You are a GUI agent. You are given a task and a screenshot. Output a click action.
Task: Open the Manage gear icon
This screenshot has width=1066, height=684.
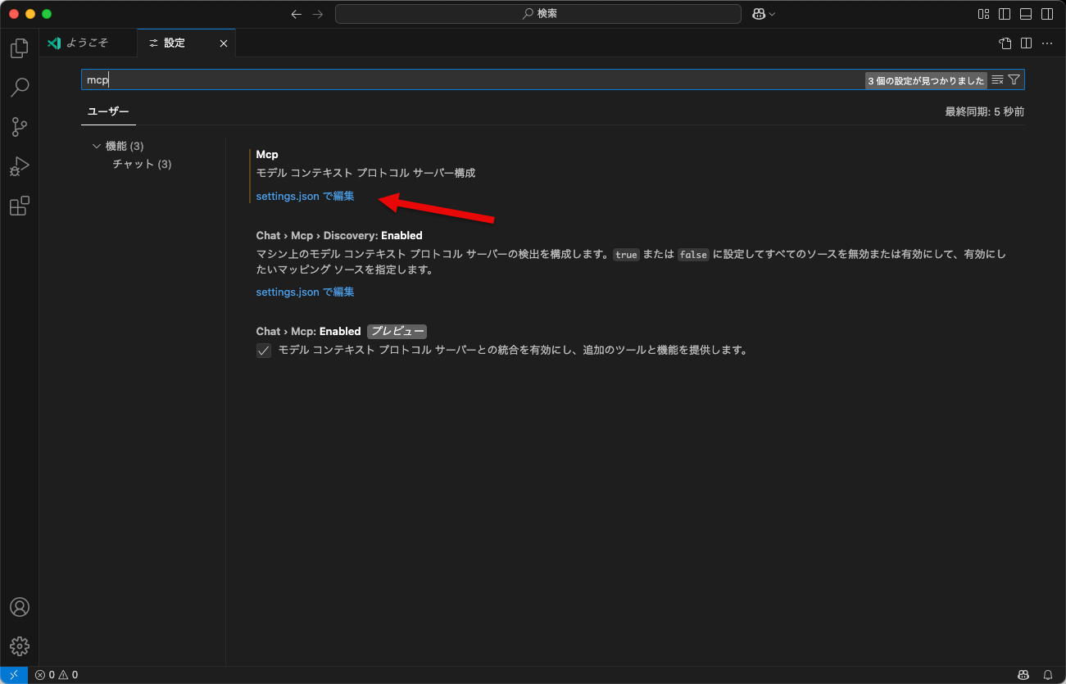click(20, 646)
